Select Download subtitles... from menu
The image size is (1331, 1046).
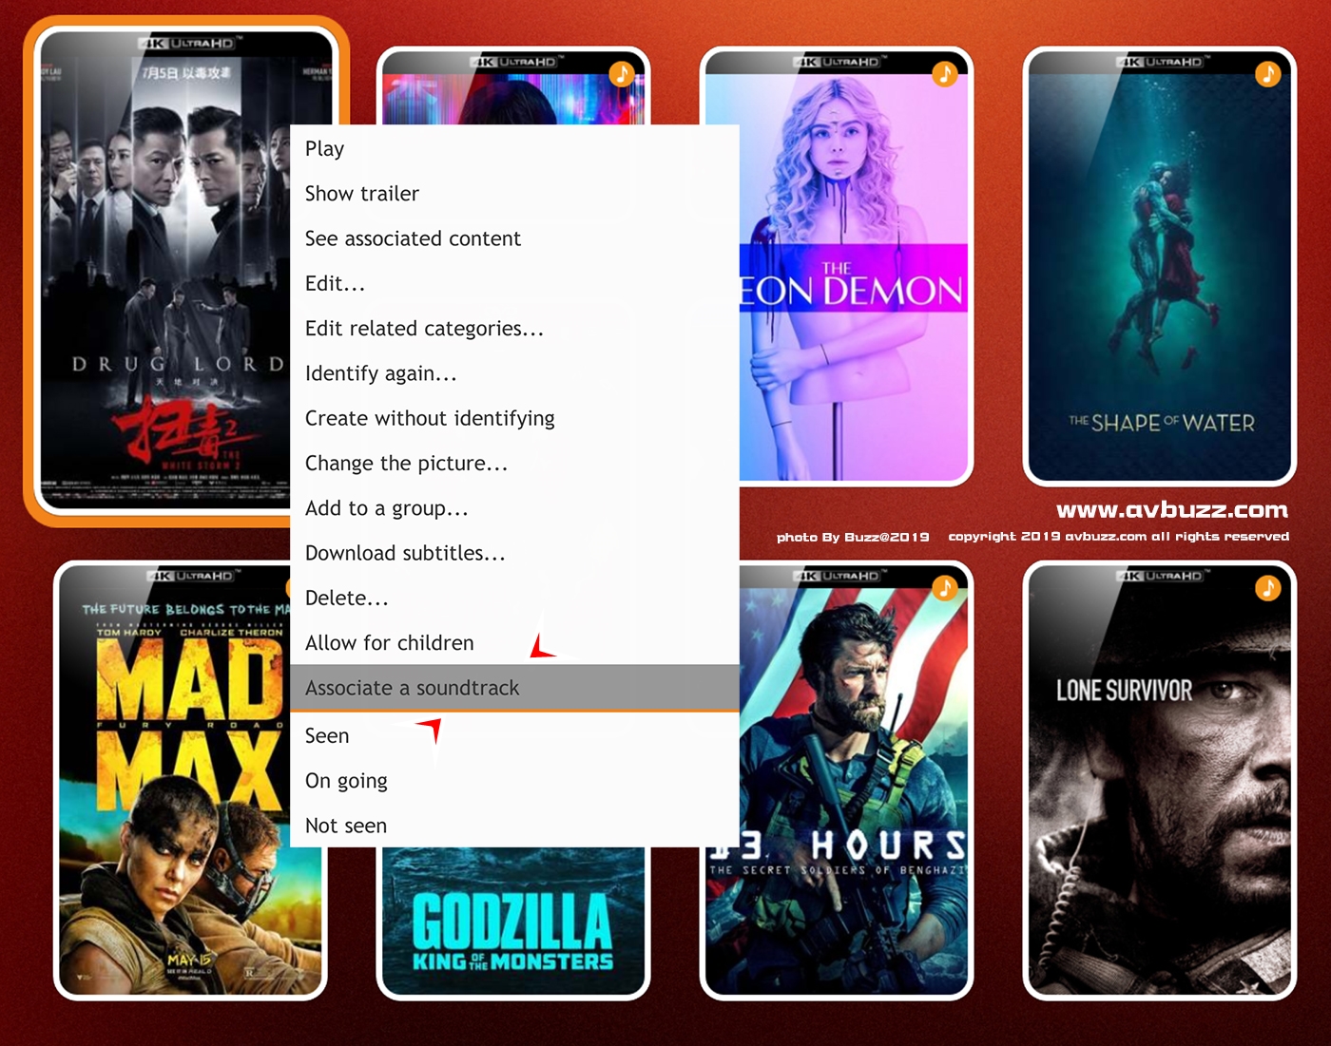(405, 553)
